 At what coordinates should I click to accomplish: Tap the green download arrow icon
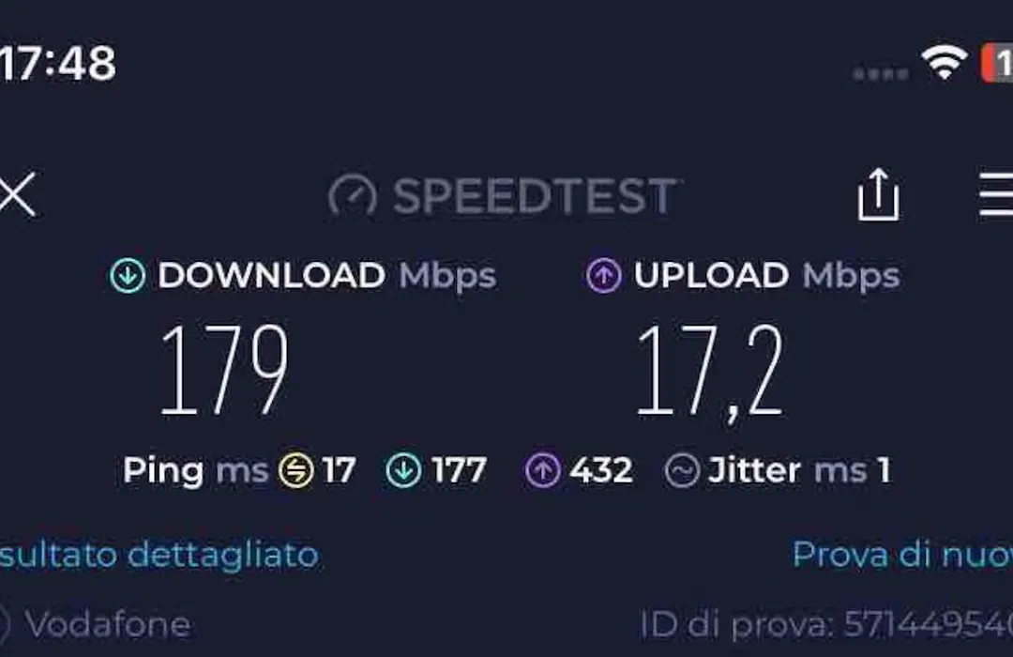tap(128, 276)
